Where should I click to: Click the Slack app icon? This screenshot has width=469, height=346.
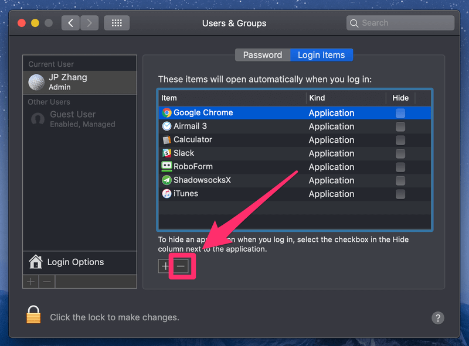[166, 153]
